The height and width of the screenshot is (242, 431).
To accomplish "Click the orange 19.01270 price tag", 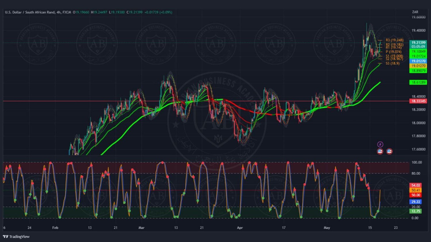I will coord(418,66).
